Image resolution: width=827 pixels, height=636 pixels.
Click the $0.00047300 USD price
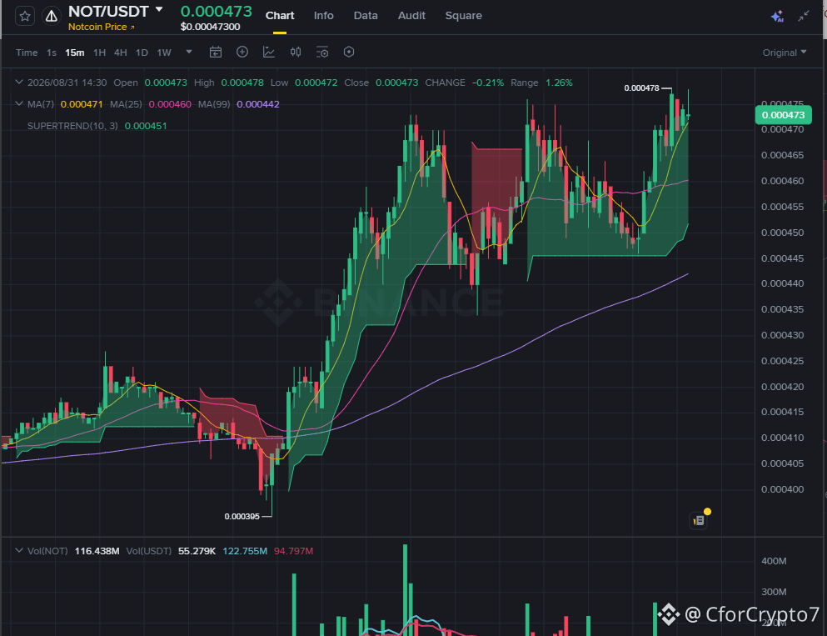[x=210, y=27]
